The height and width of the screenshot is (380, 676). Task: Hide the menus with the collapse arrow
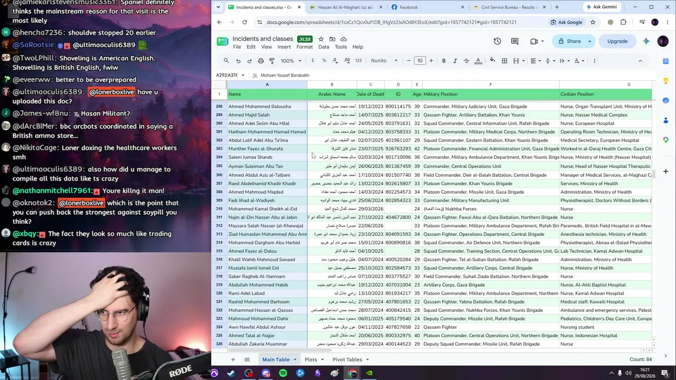pyautogui.click(x=640, y=61)
